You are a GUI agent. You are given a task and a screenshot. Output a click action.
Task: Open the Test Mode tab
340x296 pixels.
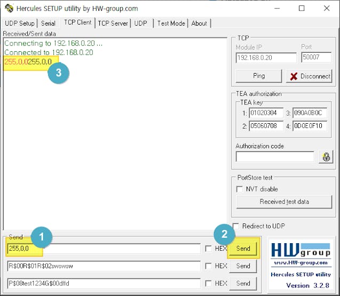[x=171, y=23]
